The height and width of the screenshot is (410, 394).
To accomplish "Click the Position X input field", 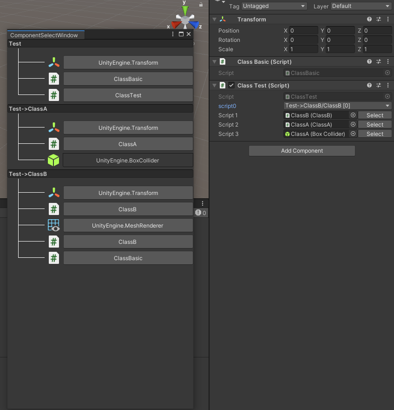I will pyautogui.click(x=303, y=31).
